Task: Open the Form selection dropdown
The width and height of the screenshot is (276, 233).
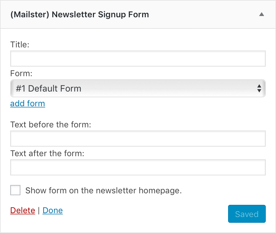Action: coord(138,88)
